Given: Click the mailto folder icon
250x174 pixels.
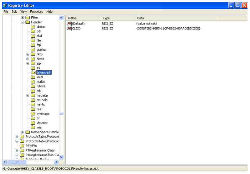Looking at the screenshot, I should pos(33,82).
